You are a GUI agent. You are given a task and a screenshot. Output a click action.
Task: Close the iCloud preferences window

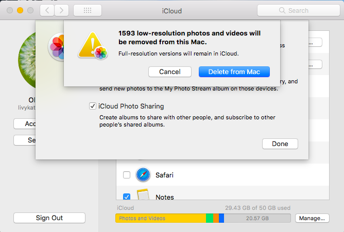pos(10,10)
